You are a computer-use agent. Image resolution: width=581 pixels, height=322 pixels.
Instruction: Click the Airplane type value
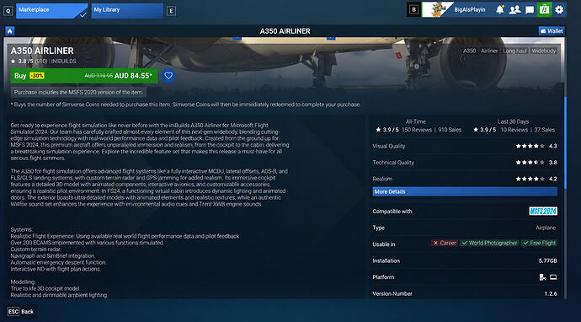[x=546, y=228]
